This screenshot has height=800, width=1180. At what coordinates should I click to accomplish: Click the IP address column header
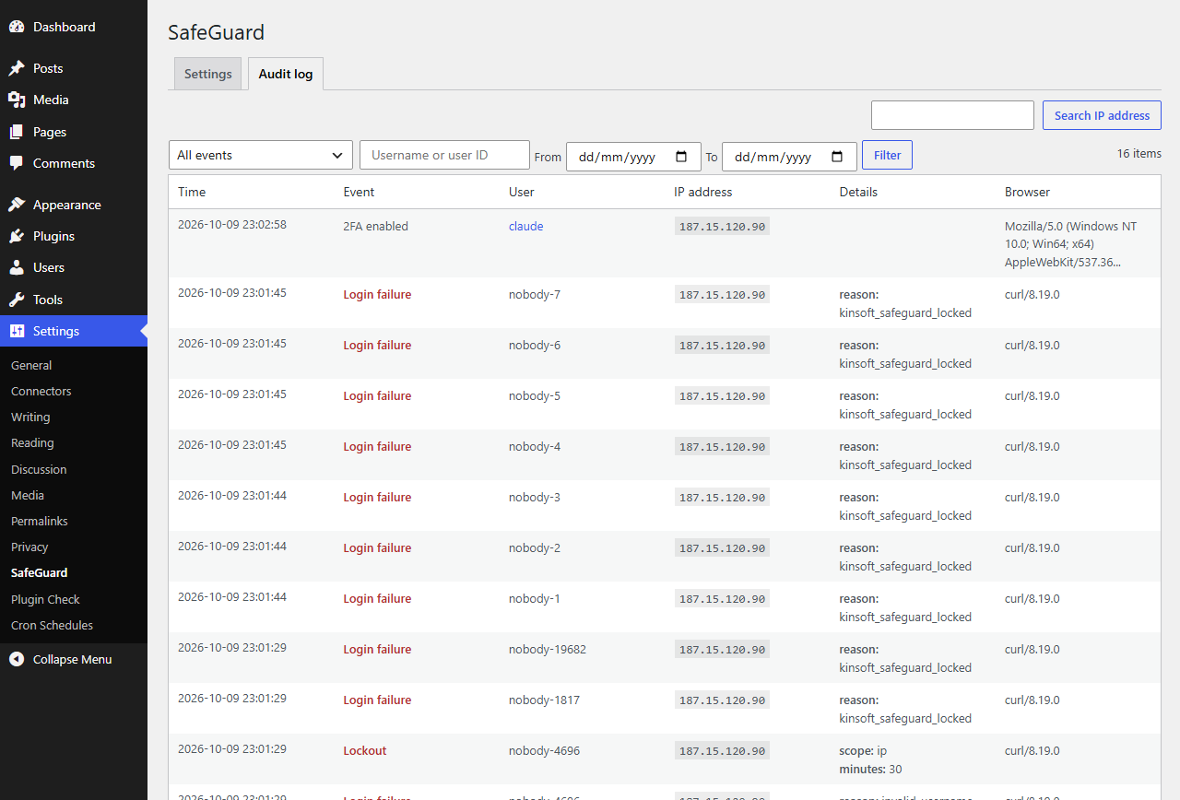point(703,192)
